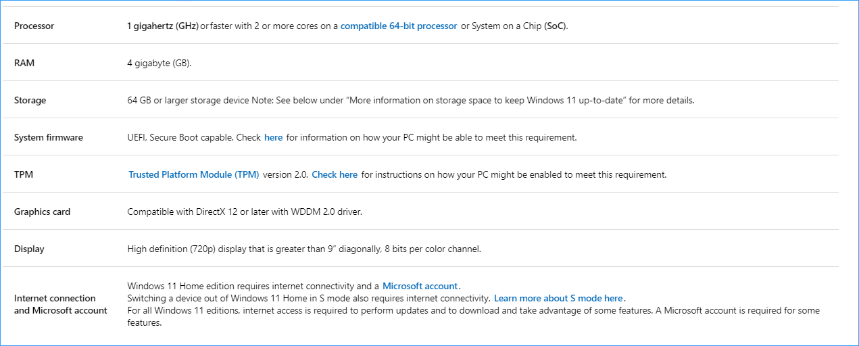
Task: Click the '4 gigabyte (GB)' RAM text
Action: (x=159, y=63)
